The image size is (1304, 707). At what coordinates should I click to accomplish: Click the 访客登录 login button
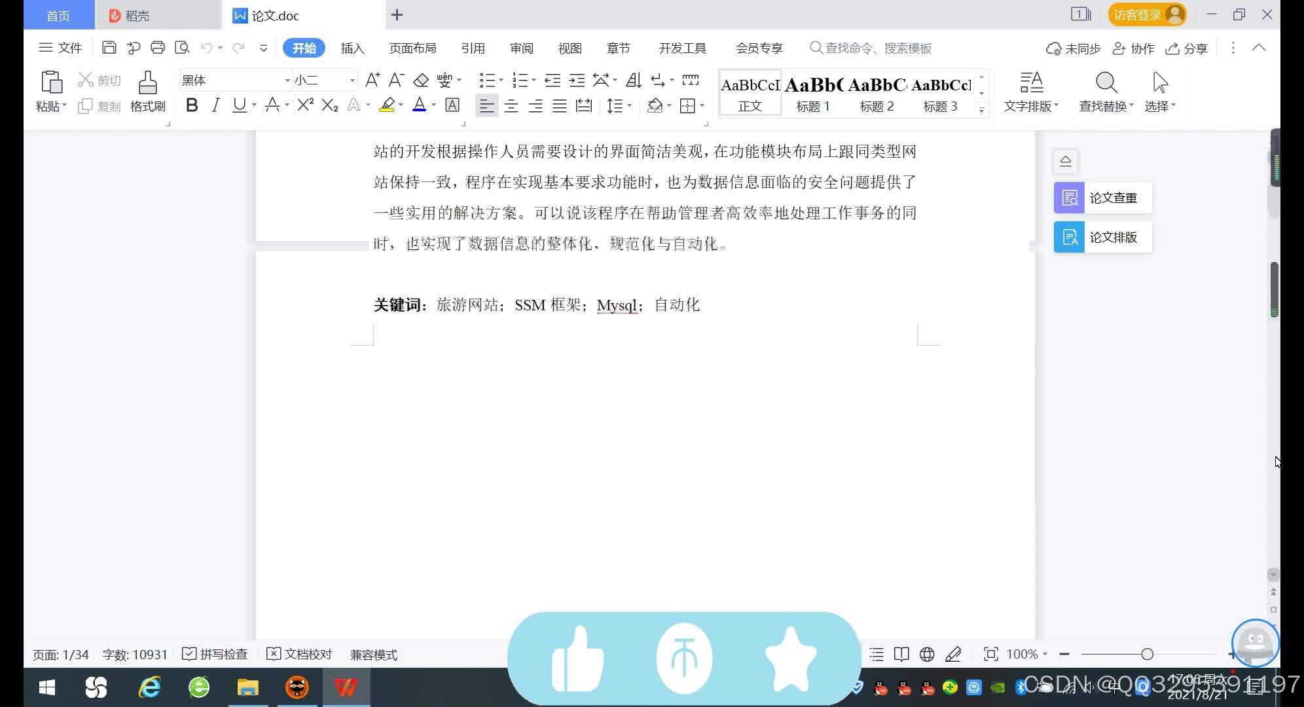(1148, 14)
